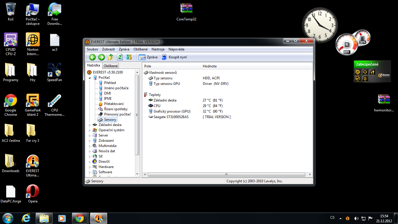Select the Opera desktop shortcut
398x224 pixels.
33,194
